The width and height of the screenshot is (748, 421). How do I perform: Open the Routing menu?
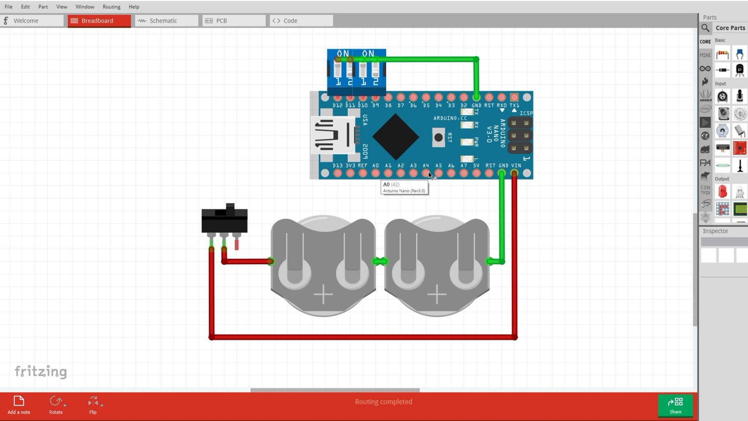pos(111,7)
